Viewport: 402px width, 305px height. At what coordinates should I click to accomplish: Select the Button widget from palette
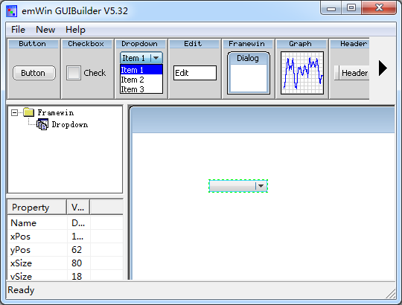[34, 68]
